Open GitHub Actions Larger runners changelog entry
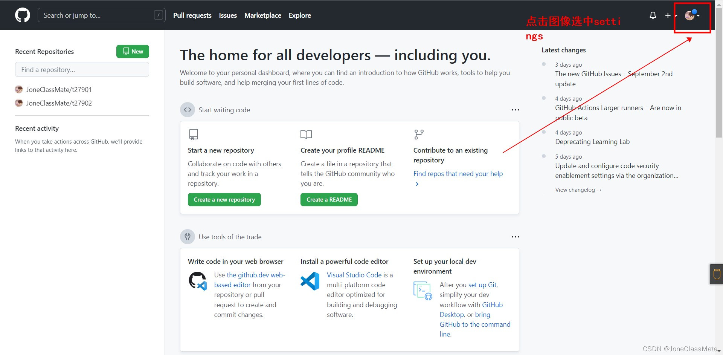 (618, 113)
